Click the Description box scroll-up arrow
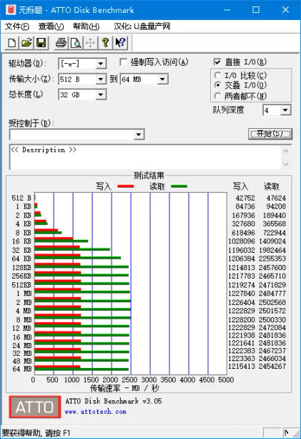This screenshot has width=301, height=439. coord(286,151)
